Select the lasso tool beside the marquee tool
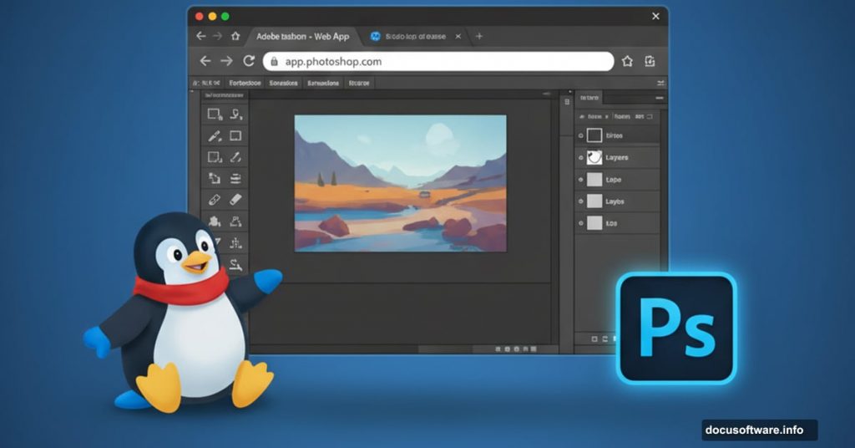 click(236, 114)
